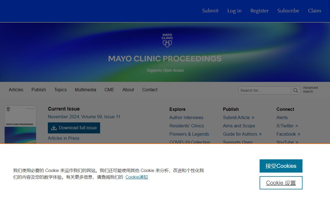This screenshot has width=330, height=204.
Task: Open the Mayo Clinic shield logo
Action: [x=167, y=40]
